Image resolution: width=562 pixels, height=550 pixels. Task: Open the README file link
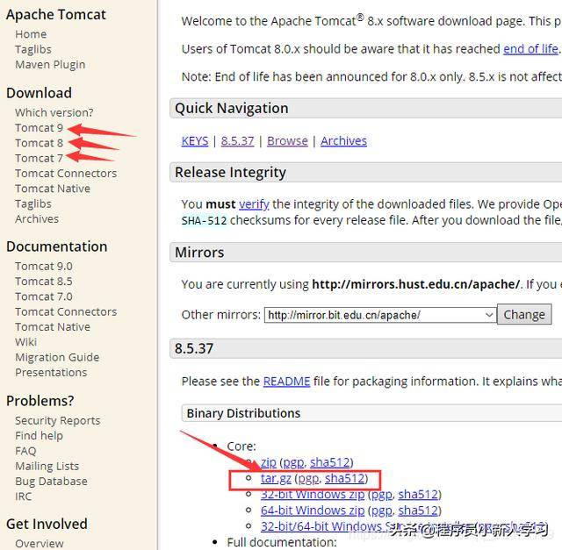click(287, 382)
